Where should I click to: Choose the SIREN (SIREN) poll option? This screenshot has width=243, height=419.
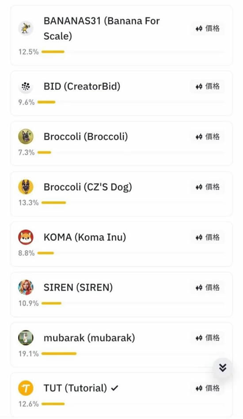pyautogui.click(x=121, y=294)
